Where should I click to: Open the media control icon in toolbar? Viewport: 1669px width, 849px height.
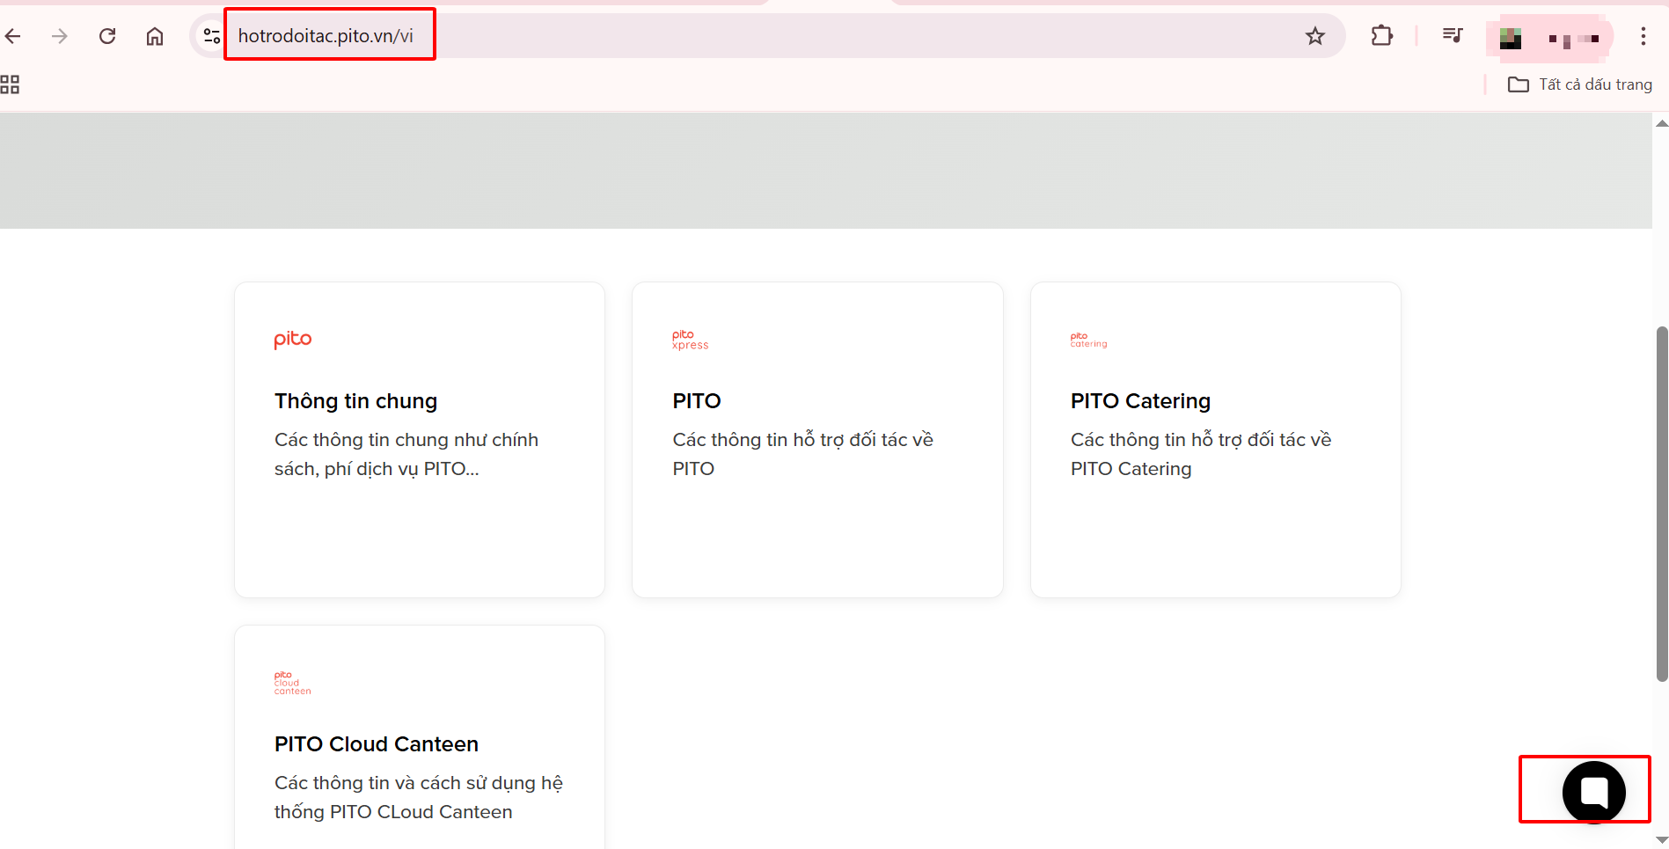(x=1453, y=35)
